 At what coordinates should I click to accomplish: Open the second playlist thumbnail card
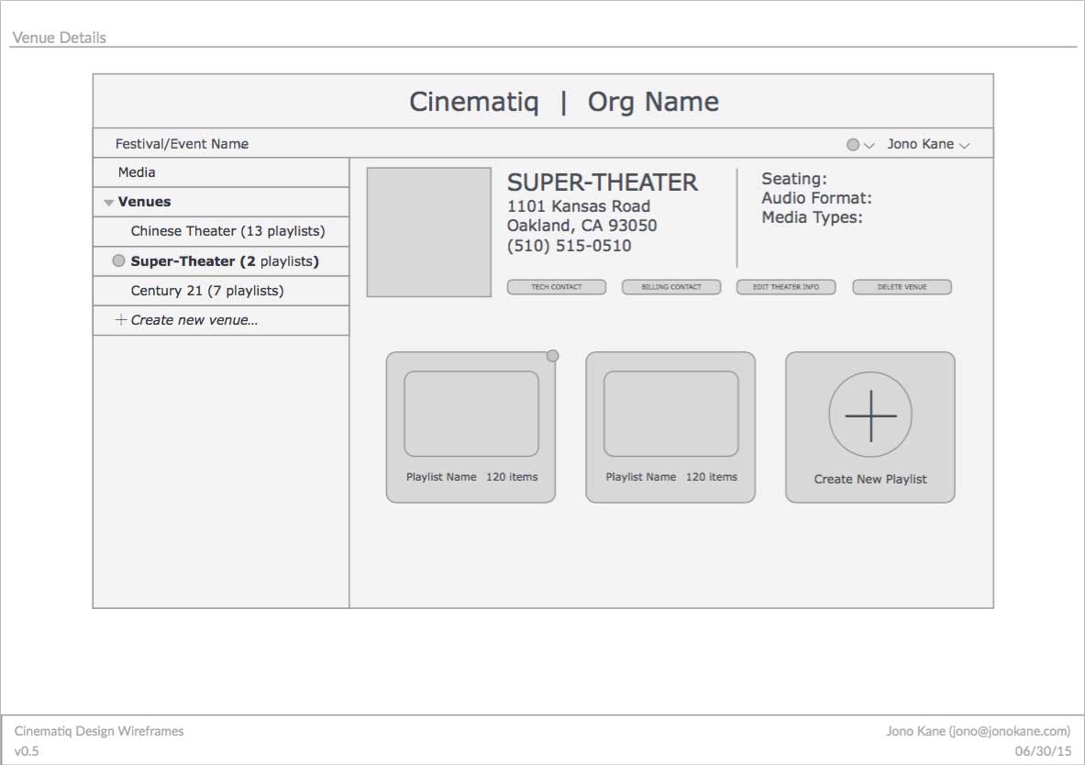[x=670, y=414]
